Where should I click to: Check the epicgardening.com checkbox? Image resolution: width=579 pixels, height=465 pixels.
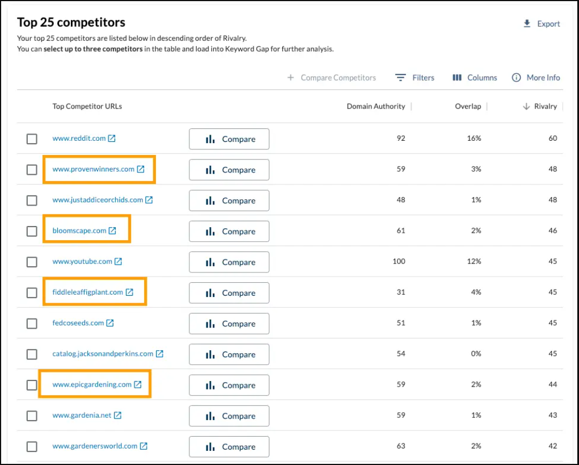(x=32, y=385)
